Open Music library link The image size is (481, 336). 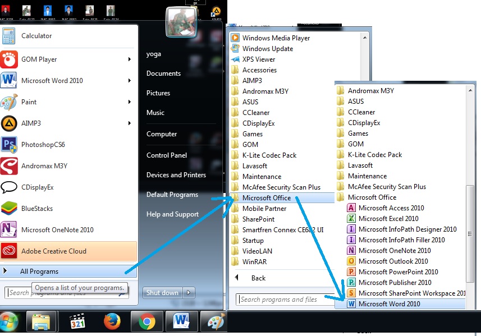pos(155,113)
